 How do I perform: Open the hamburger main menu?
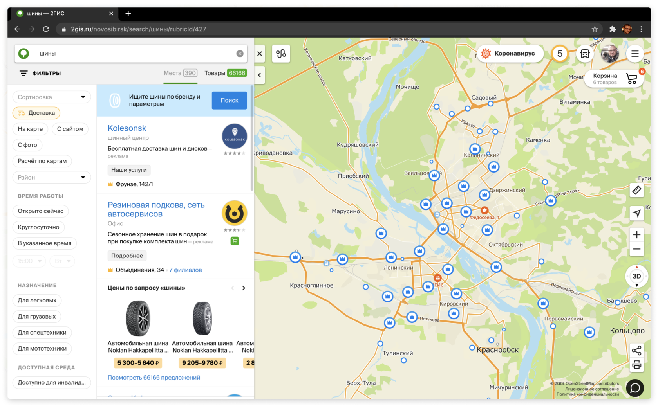[x=635, y=54]
